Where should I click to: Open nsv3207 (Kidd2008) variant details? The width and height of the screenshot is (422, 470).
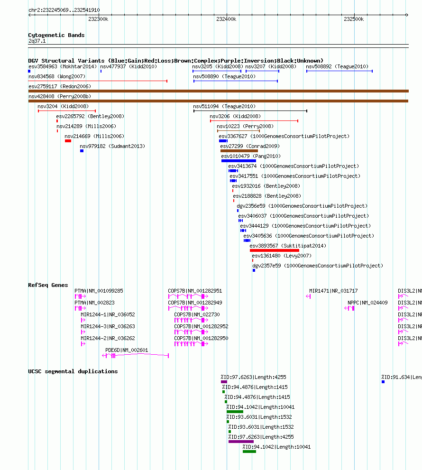(271, 66)
